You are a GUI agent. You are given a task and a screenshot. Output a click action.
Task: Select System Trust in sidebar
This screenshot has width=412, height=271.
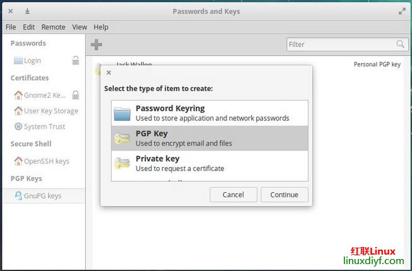[x=44, y=127]
